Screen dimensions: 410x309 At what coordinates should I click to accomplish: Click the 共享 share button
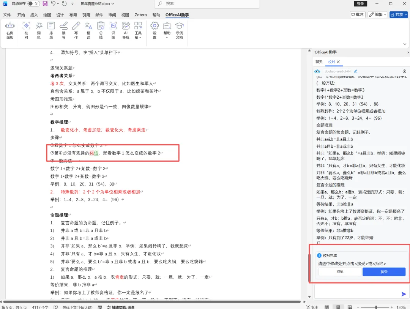tap(399, 15)
